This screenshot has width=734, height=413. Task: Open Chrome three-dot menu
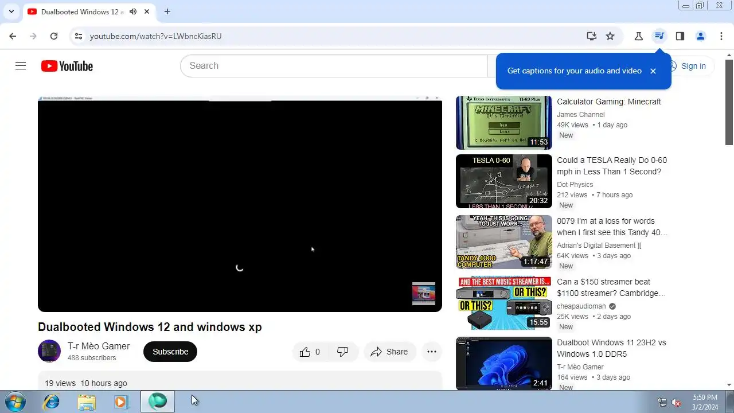coord(721,36)
